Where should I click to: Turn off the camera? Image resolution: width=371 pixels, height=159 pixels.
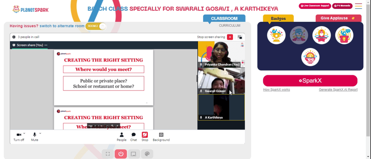point(19,136)
